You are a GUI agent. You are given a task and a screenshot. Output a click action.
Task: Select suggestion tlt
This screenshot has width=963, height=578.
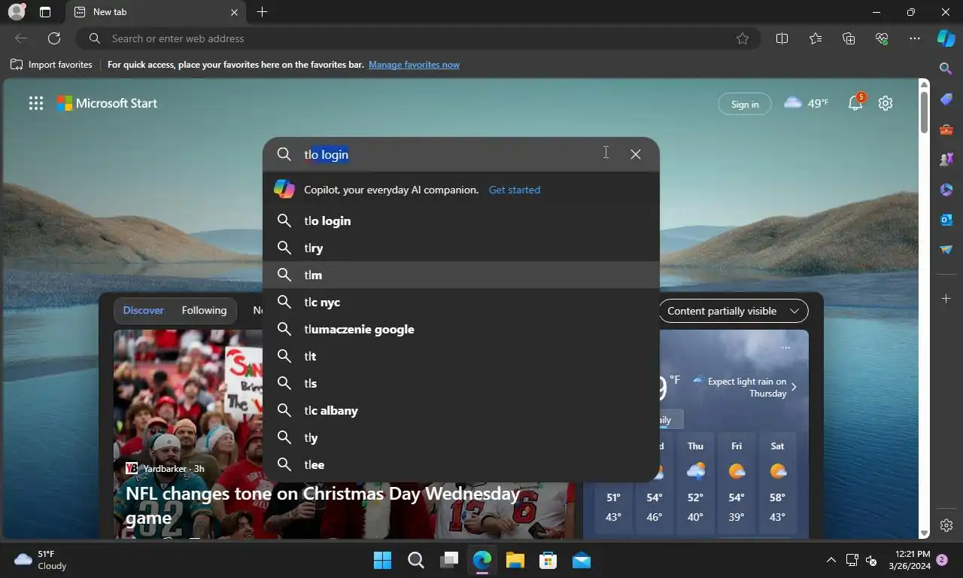click(x=461, y=356)
